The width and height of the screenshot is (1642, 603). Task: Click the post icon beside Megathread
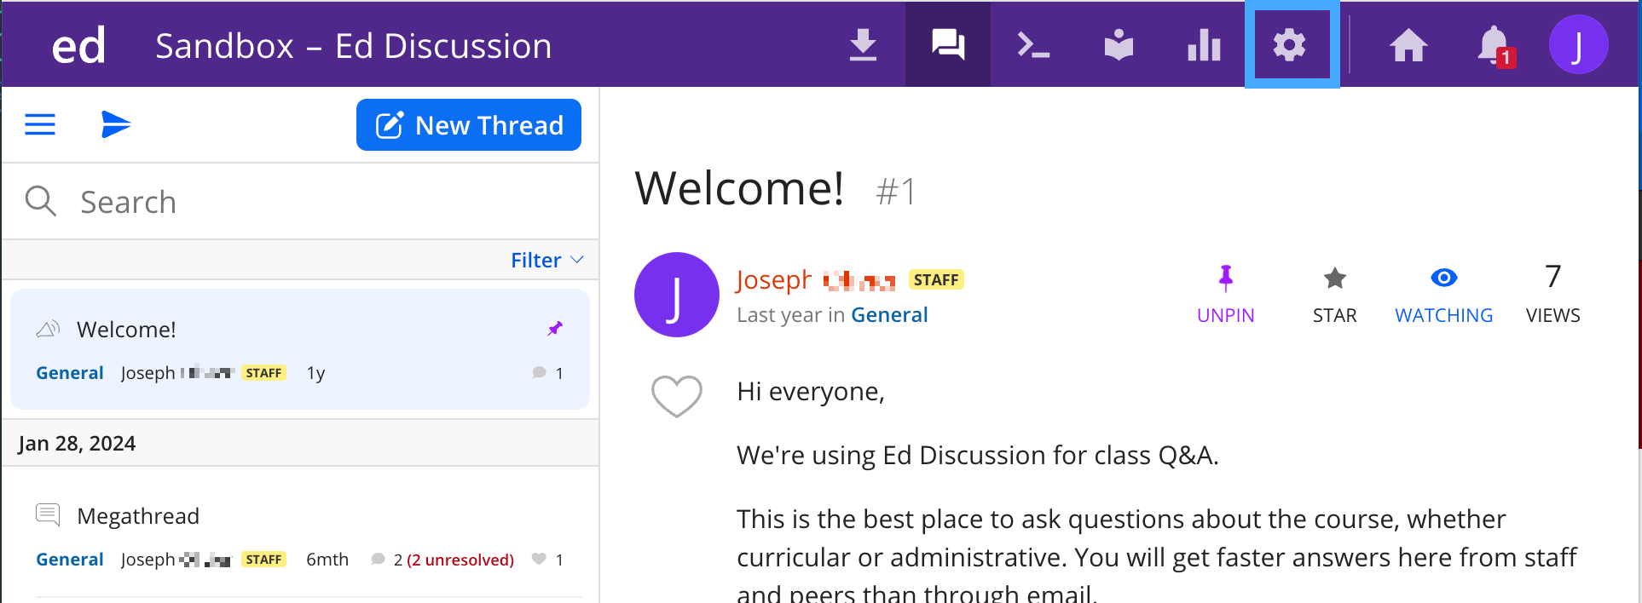click(48, 515)
